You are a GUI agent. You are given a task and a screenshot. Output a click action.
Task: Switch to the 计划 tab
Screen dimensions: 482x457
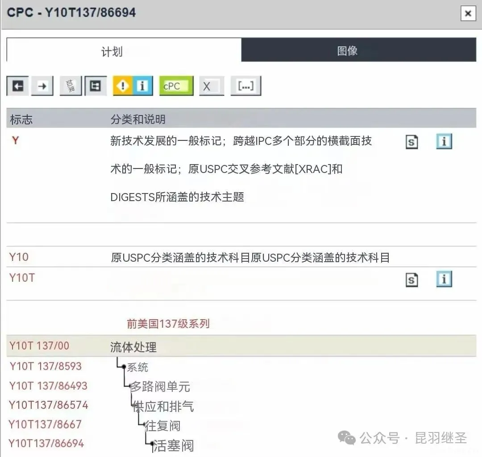click(x=112, y=51)
